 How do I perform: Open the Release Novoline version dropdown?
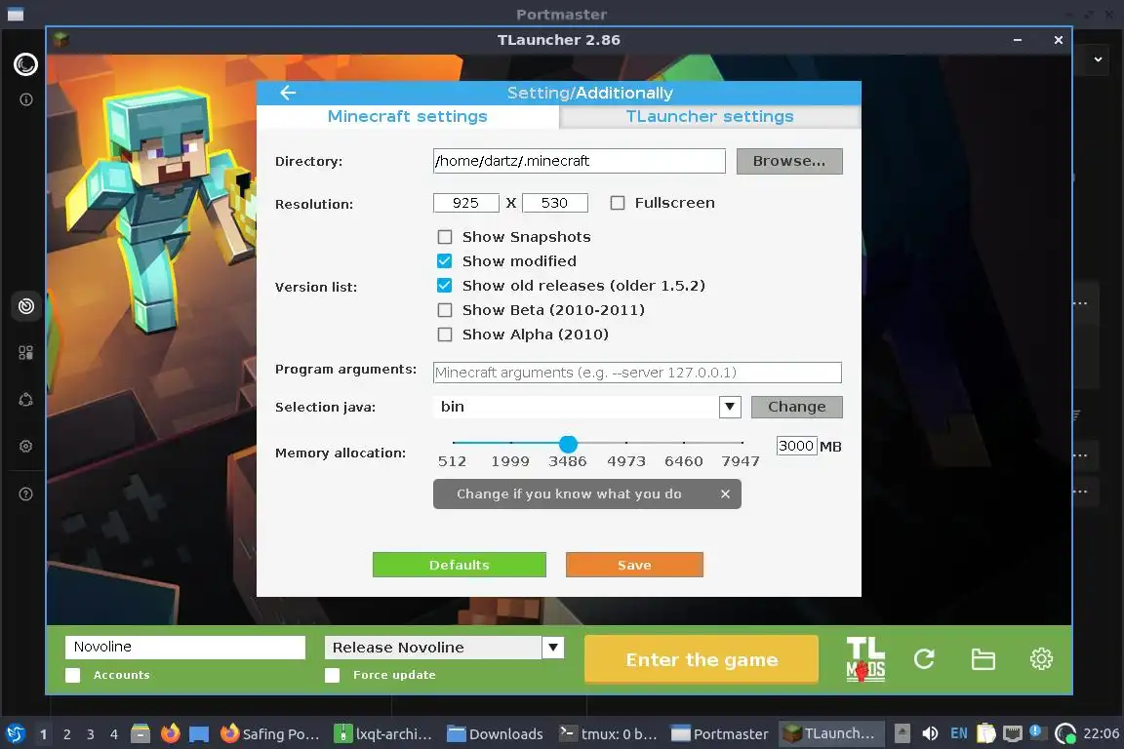[x=552, y=648]
